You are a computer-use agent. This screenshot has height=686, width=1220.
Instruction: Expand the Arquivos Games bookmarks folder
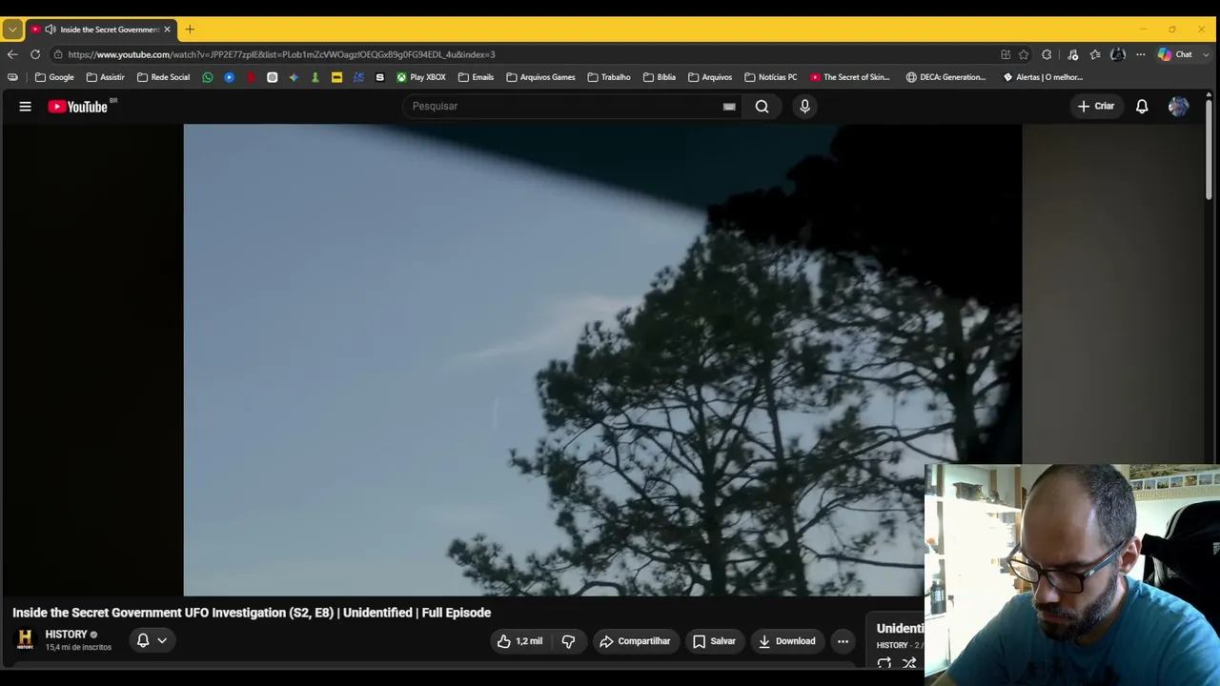click(540, 77)
